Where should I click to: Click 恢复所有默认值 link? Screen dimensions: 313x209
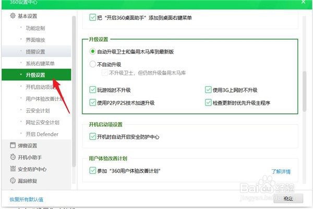27,199
